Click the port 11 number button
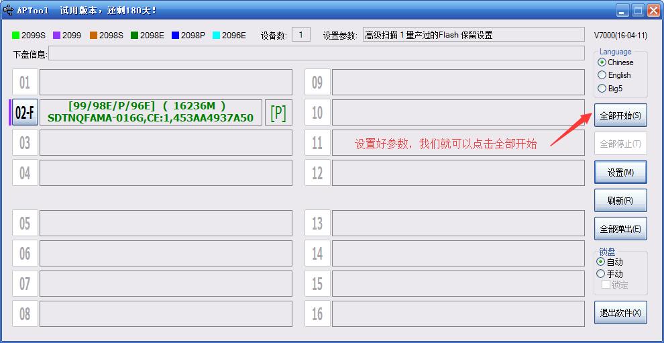This screenshot has width=664, height=343. pos(318,142)
